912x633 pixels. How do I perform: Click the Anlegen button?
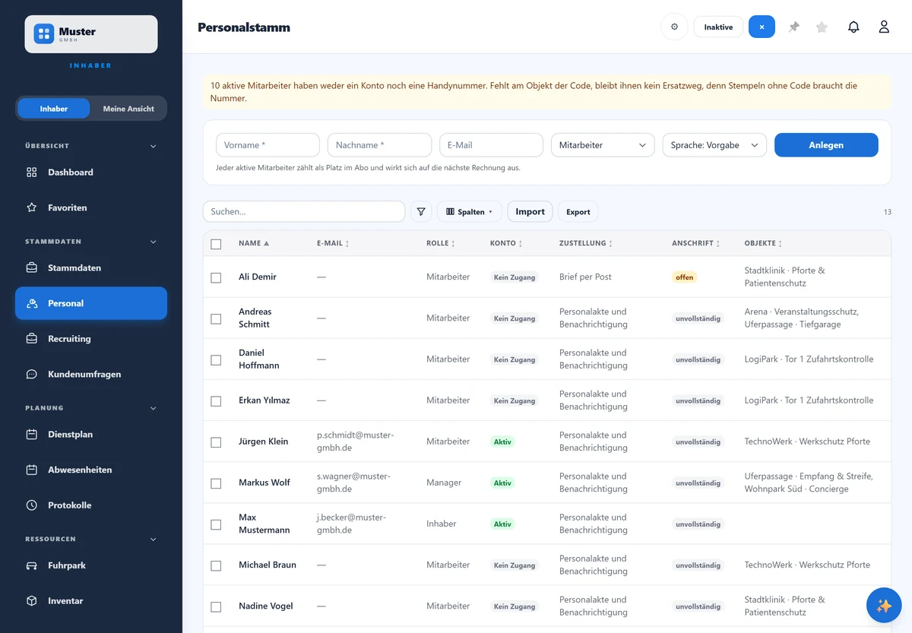(x=826, y=145)
